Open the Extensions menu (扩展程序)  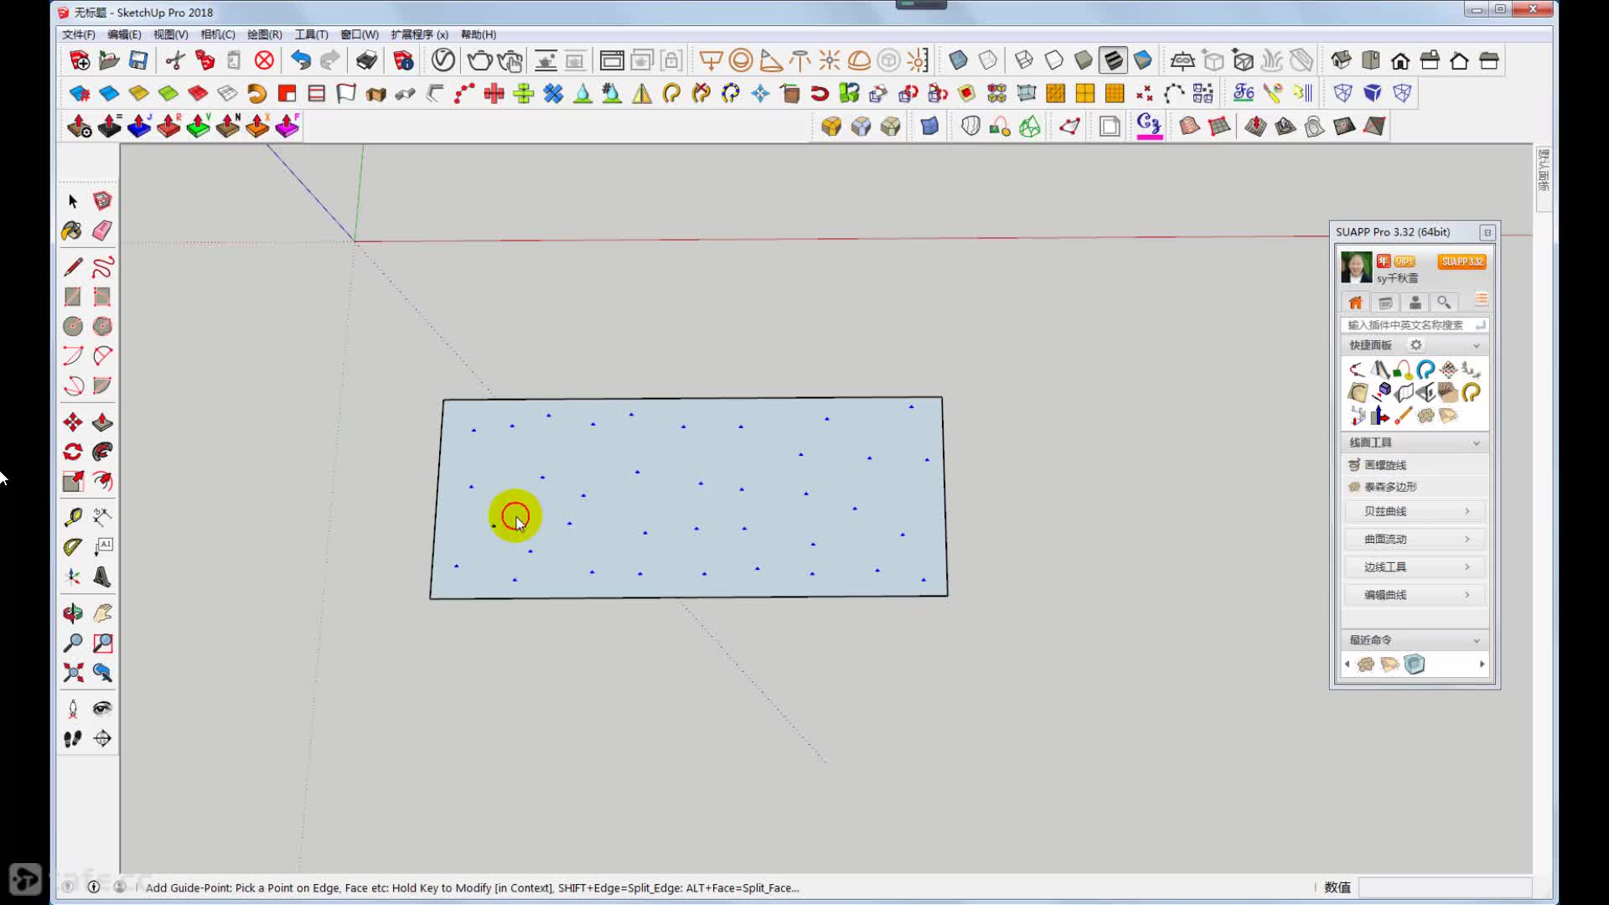(419, 34)
